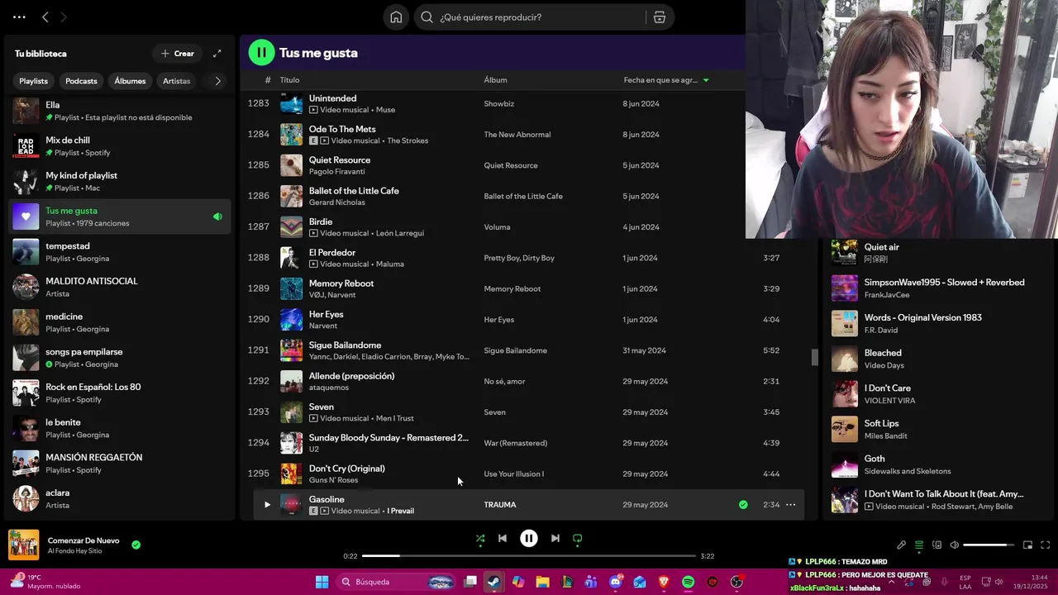Select the Her Eyes track title

(326, 314)
